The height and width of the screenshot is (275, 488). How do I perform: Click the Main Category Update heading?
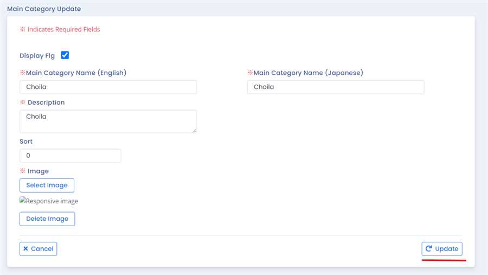pyautogui.click(x=44, y=9)
